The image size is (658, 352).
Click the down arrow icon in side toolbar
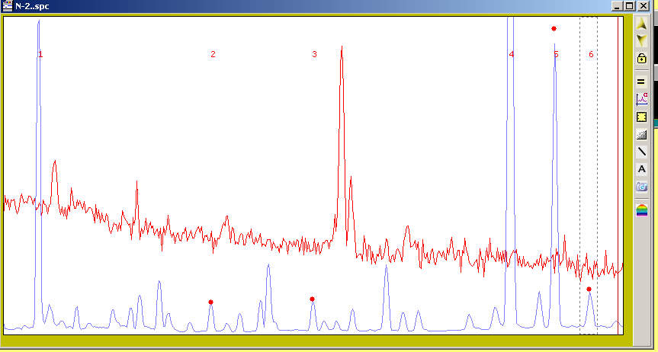[x=641, y=40]
